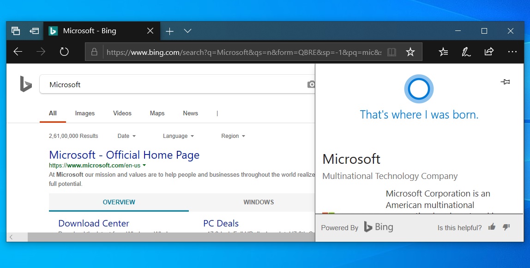Viewport: 530px width, 268px height.
Task: Switch to the Images search tab
Action: [84, 113]
